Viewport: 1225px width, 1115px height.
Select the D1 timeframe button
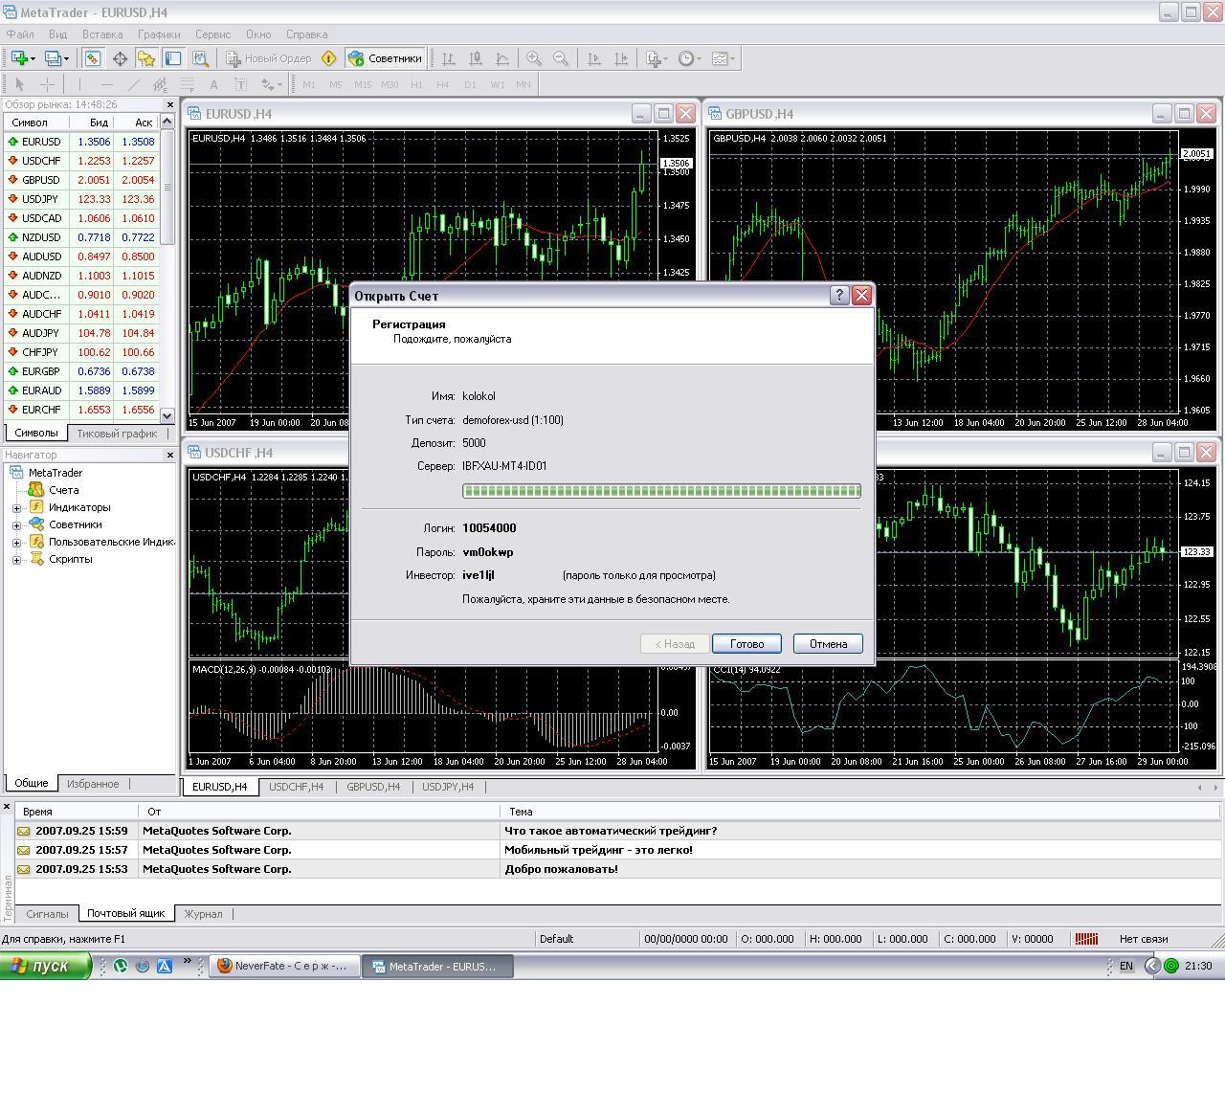pos(470,84)
